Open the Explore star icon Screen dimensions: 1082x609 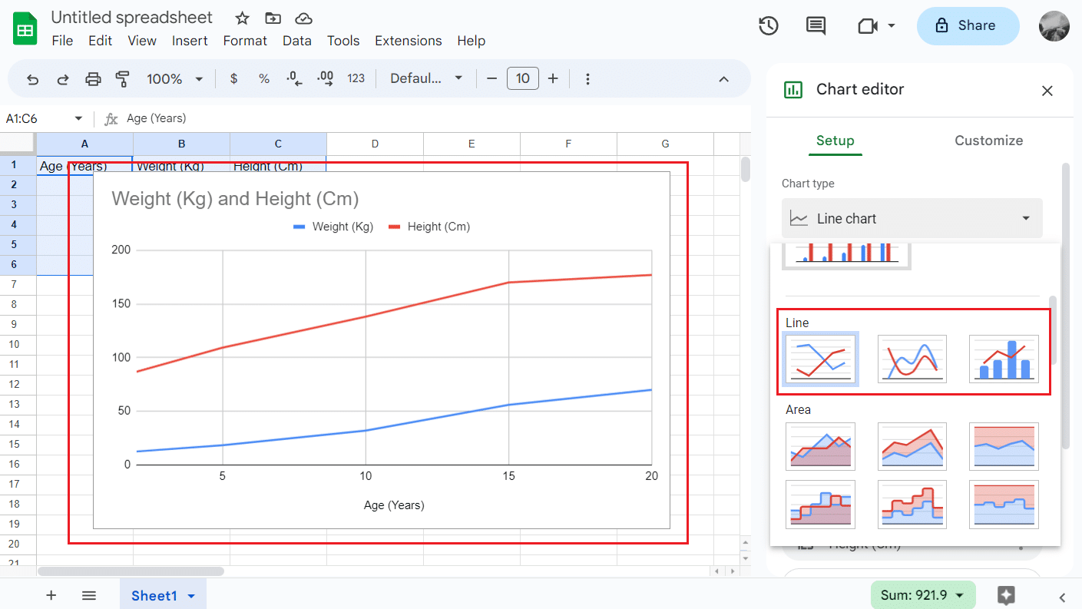point(1007,595)
